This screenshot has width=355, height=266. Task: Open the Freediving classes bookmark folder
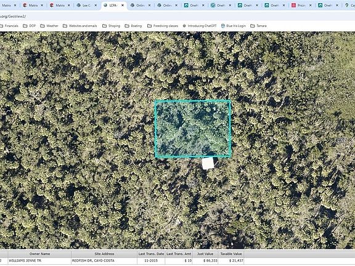(163, 26)
